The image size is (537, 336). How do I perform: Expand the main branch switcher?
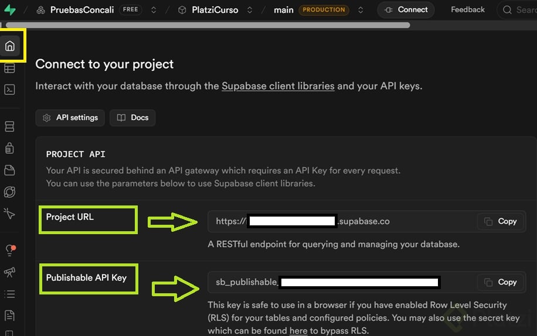[x=361, y=10]
